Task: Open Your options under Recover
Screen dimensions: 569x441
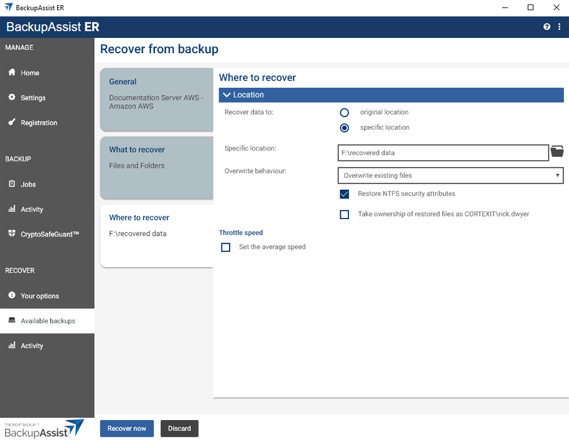Action: [x=47, y=295]
